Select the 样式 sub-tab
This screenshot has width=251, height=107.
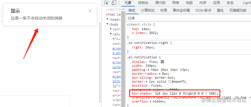(x=132, y=10)
